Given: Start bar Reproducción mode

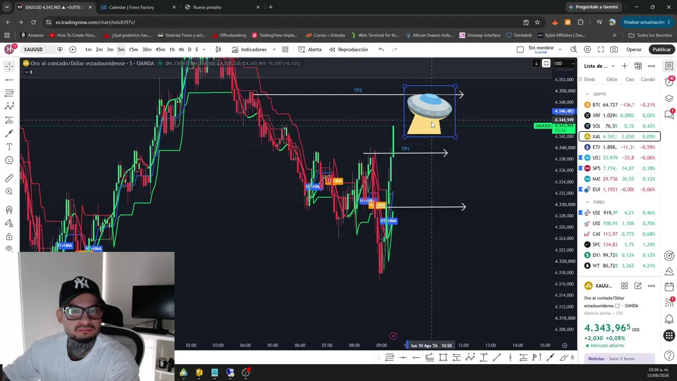Looking at the screenshot, I should click(x=349, y=49).
